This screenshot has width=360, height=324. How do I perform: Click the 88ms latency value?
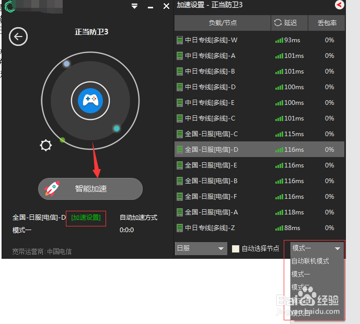coord(292,228)
